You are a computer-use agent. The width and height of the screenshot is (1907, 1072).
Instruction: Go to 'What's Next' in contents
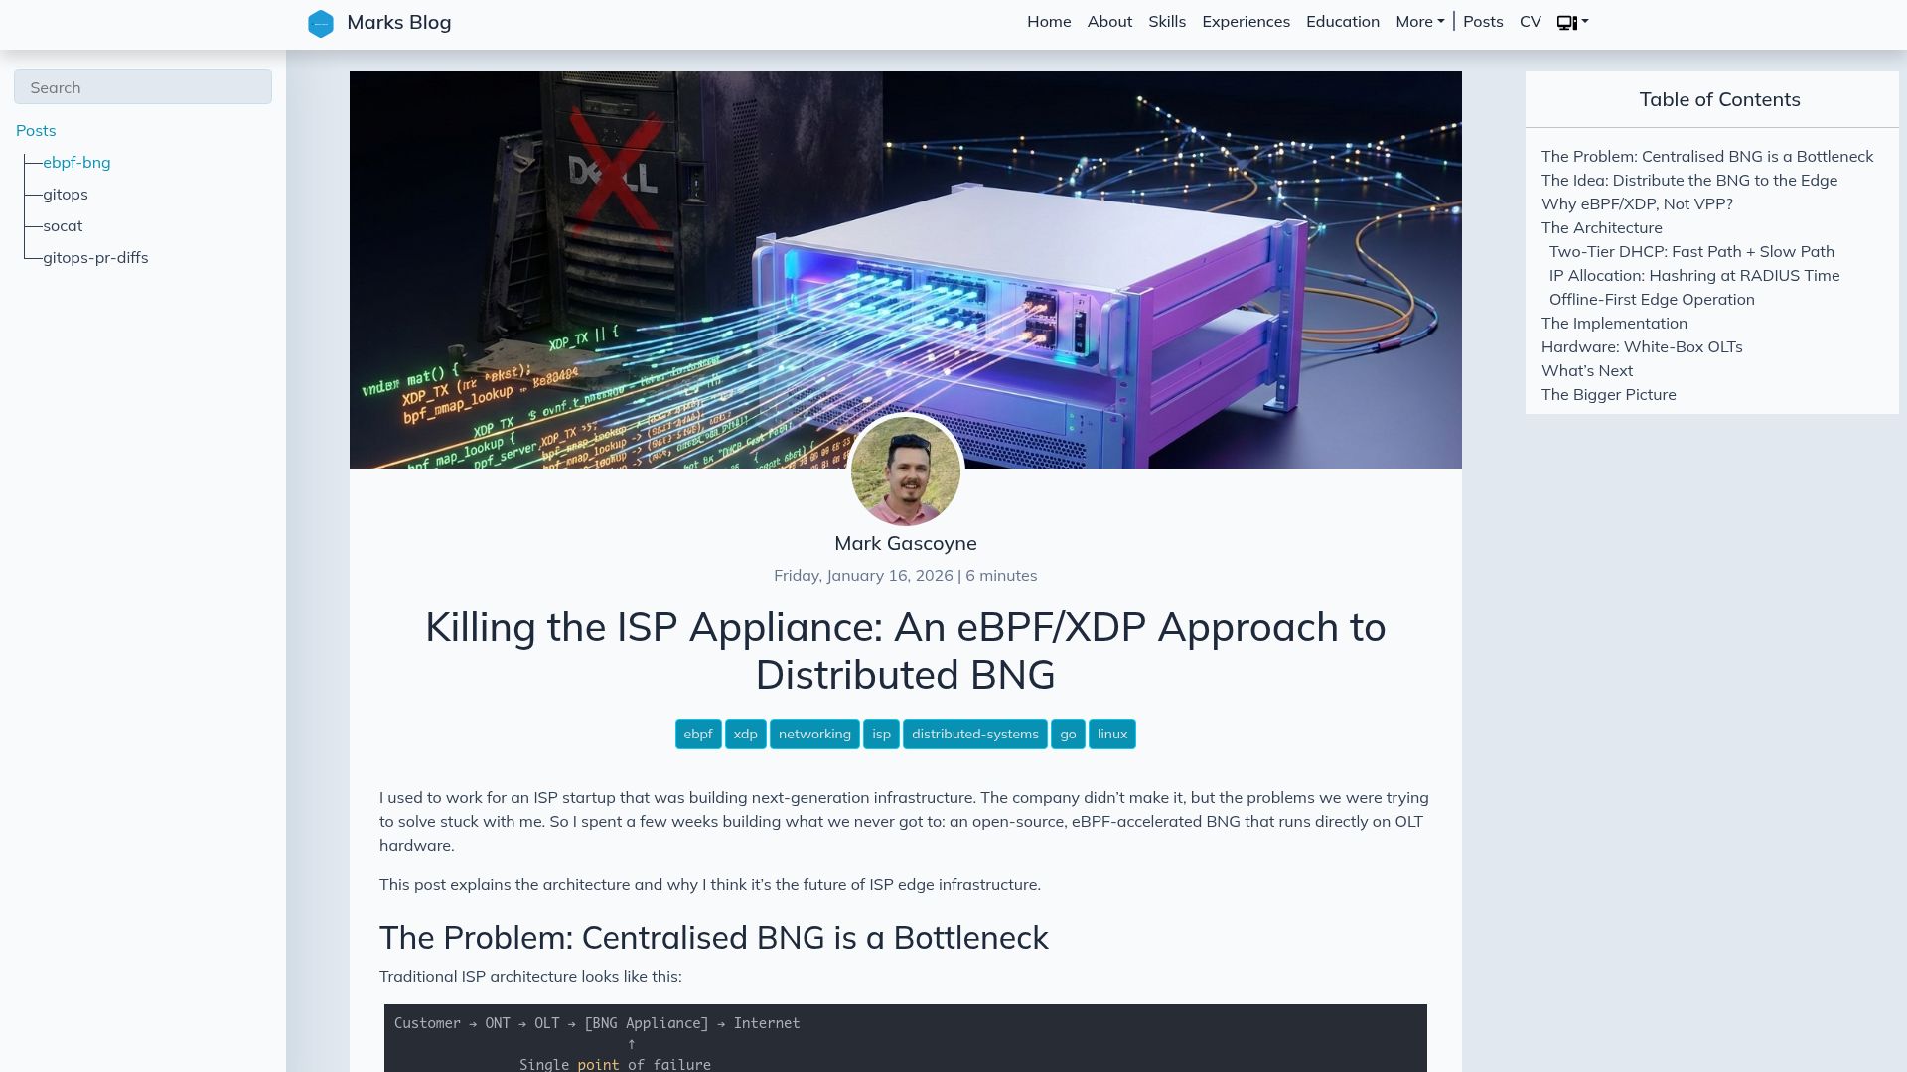pyautogui.click(x=1587, y=371)
